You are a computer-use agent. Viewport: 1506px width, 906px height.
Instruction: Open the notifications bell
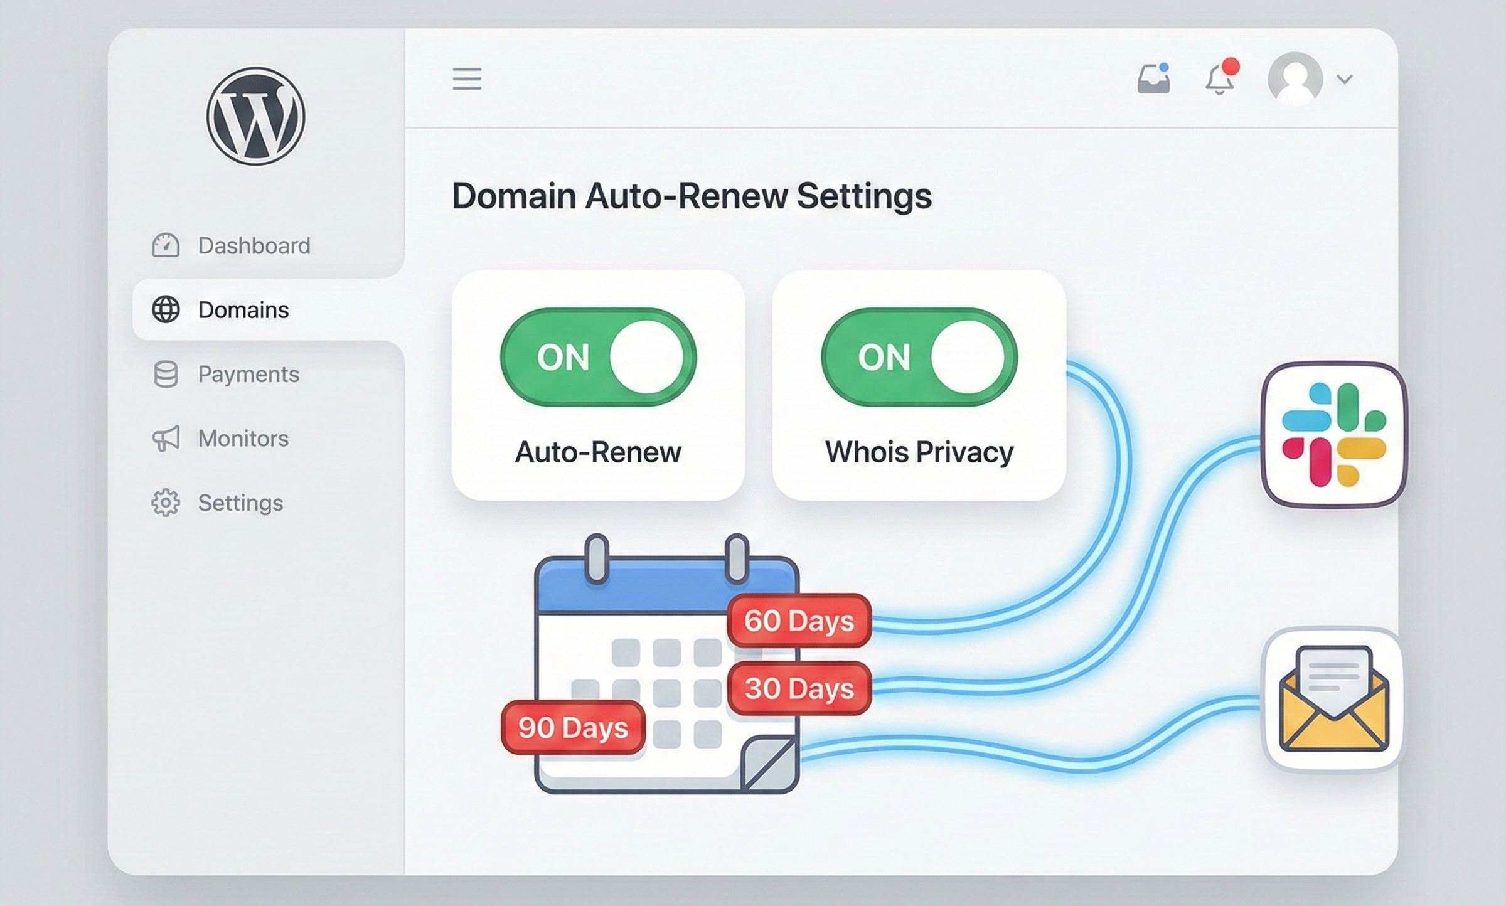(1219, 81)
